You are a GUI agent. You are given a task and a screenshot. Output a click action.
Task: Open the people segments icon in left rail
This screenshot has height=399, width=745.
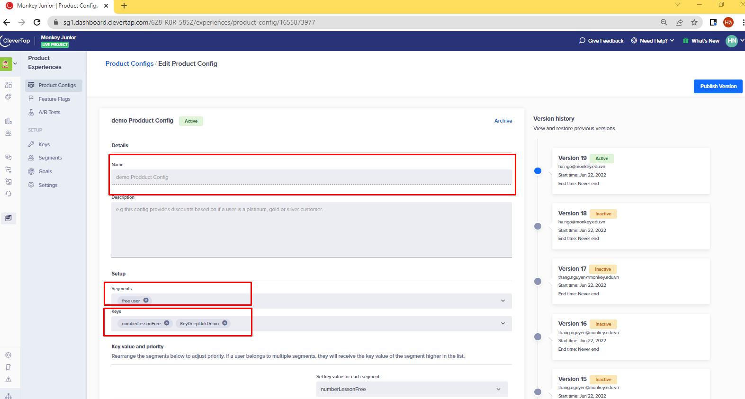pyautogui.click(x=9, y=133)
